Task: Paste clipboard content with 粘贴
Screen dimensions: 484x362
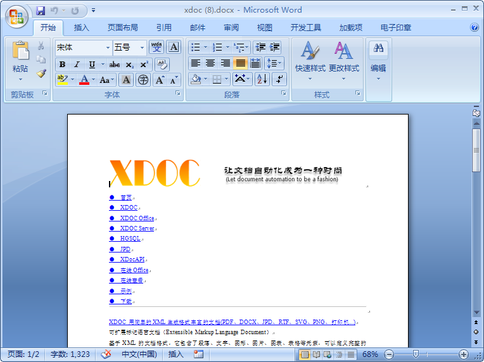Action: [x=20, y=61]
